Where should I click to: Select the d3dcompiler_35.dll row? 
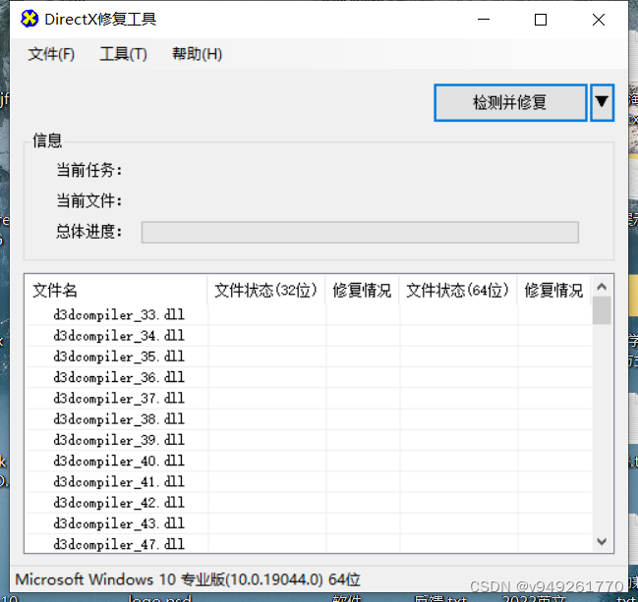(309, 356)
